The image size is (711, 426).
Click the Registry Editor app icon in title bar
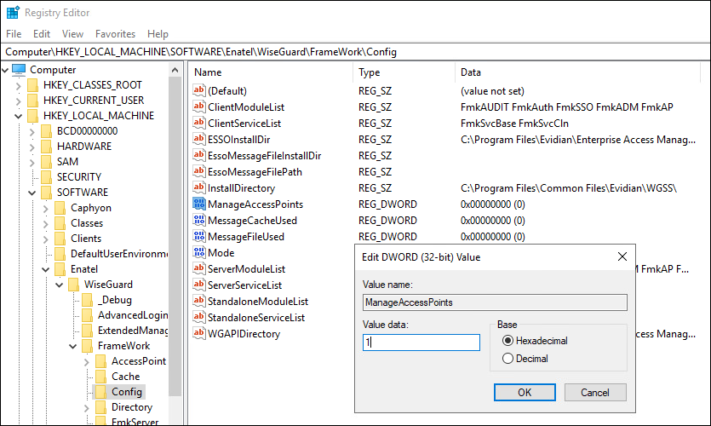[x=12, y=13]
